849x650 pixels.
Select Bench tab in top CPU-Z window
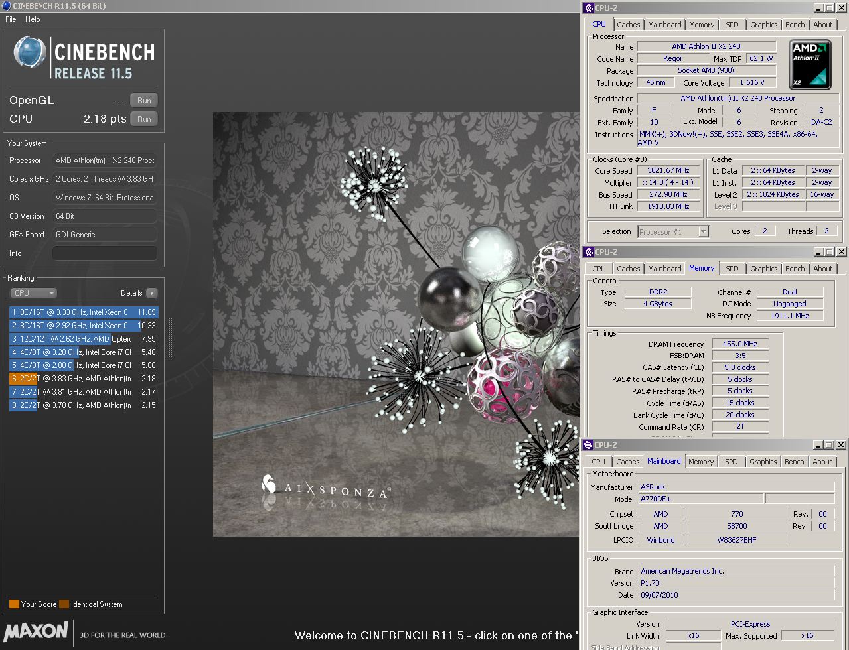point(795,25)
